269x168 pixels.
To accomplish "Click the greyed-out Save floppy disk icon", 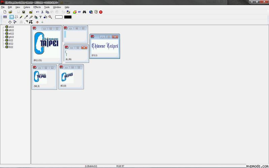I will click(x=18, y=12).
